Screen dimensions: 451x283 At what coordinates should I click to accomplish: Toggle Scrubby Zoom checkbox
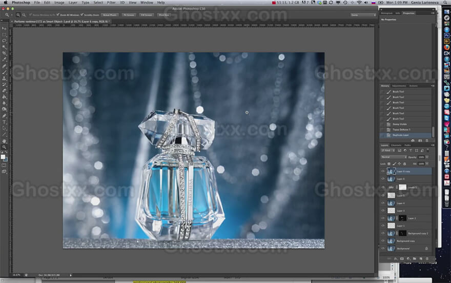coord(82,15)
